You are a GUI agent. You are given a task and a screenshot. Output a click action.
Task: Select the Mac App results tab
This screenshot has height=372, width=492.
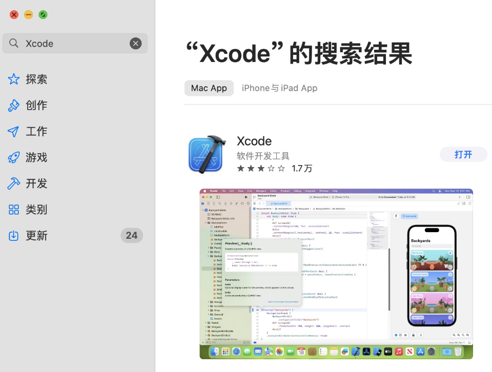coord(209,88)
